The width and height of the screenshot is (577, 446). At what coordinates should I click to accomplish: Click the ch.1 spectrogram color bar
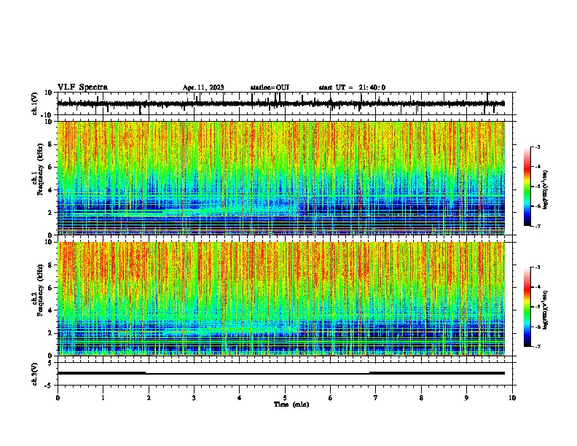527,187
